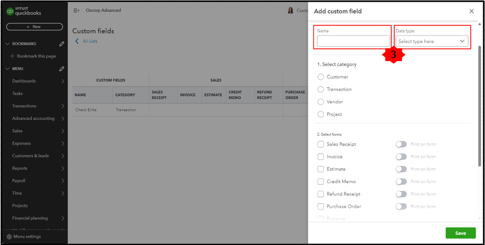Click the custom field panel scrollbar
This screenshot has height=245, width=485.
point(480,97)
